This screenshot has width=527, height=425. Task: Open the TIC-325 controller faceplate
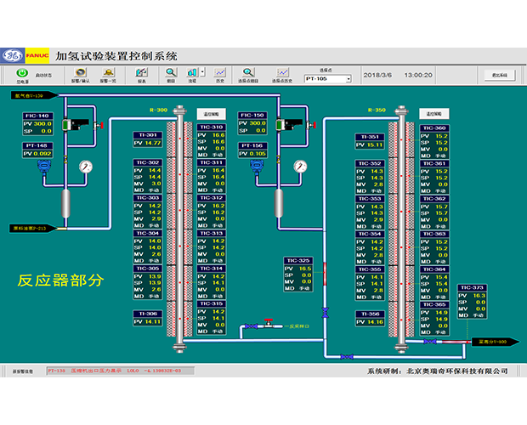click(298, 275)
